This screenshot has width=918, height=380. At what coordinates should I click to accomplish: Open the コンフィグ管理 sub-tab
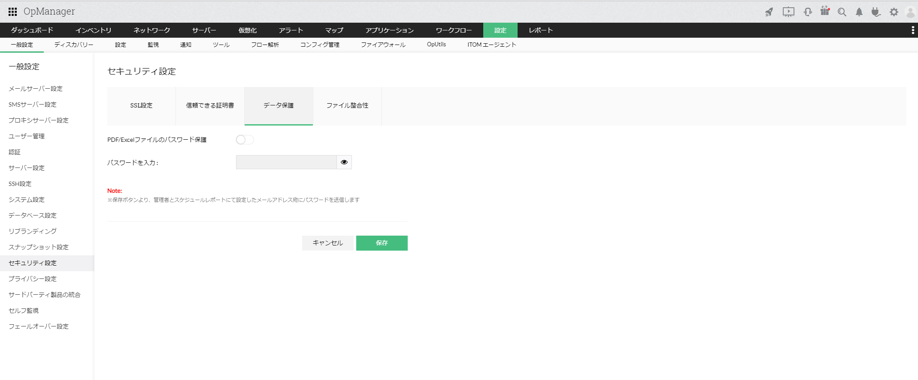pyautogui.click(x=320, y=45)
